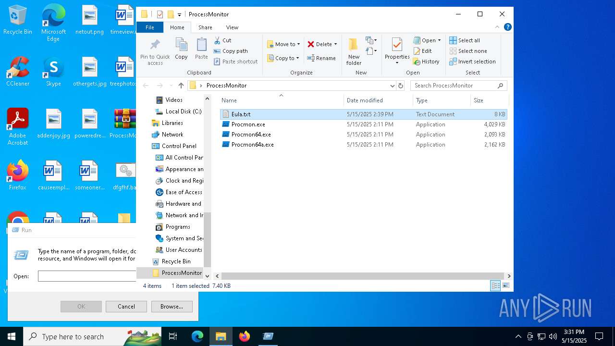Open the Properties button
Screen dimensions: 615x346
pos(397,51)
